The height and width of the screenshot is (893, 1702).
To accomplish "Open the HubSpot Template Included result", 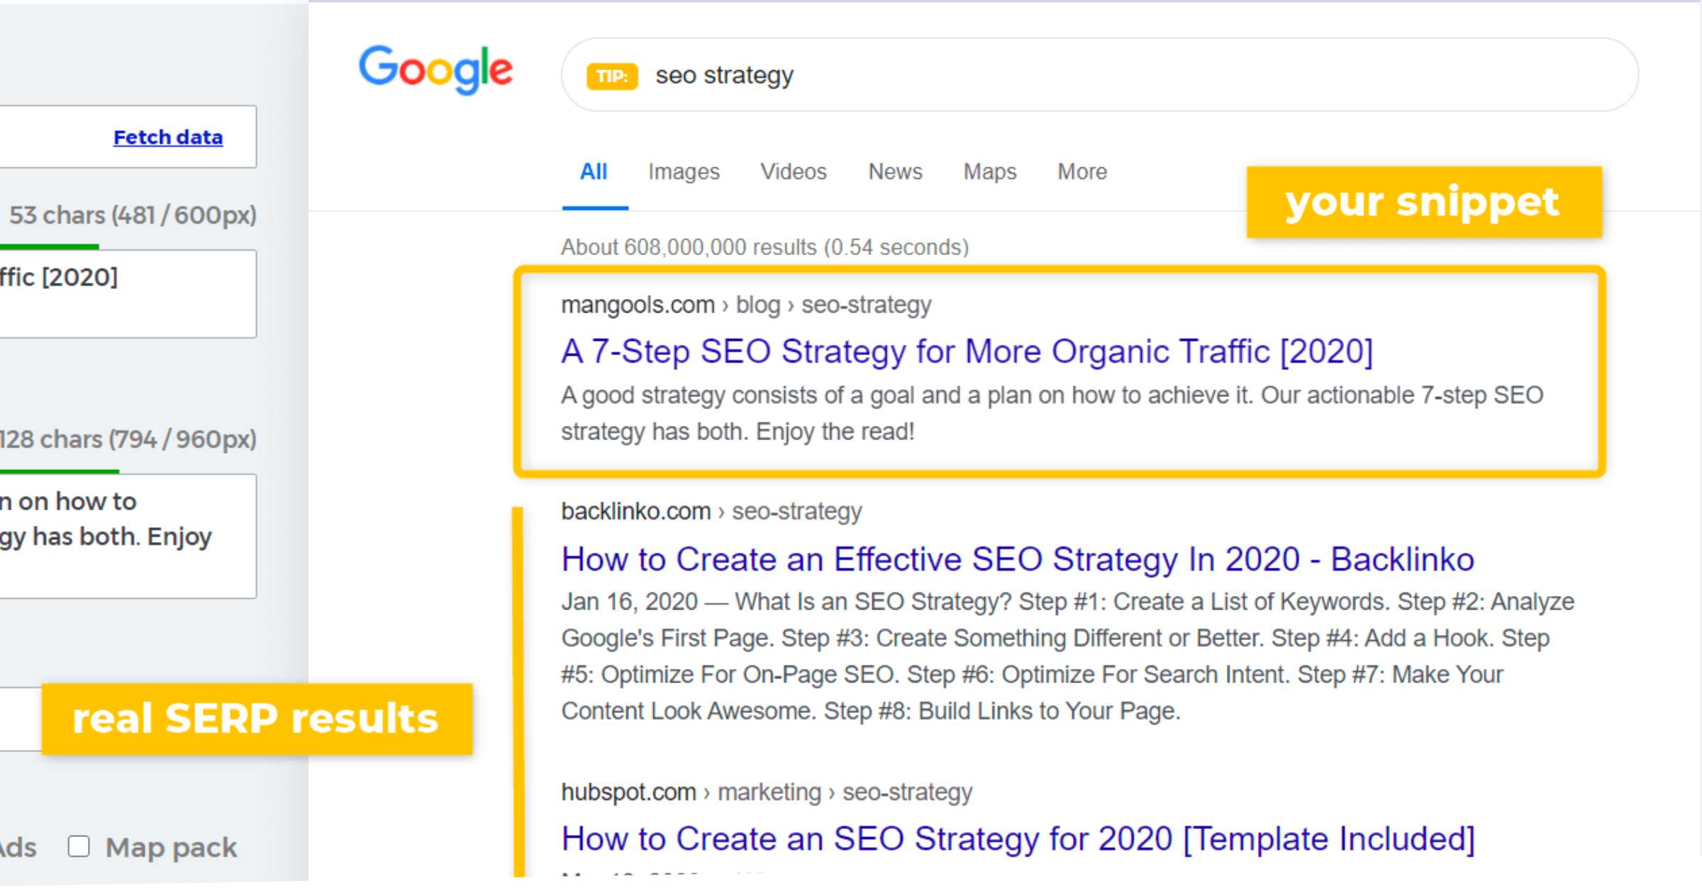I will coord(1018,839).
